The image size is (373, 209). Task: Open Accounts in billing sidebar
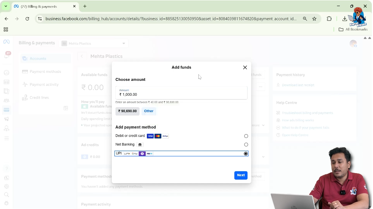(46, 58)
